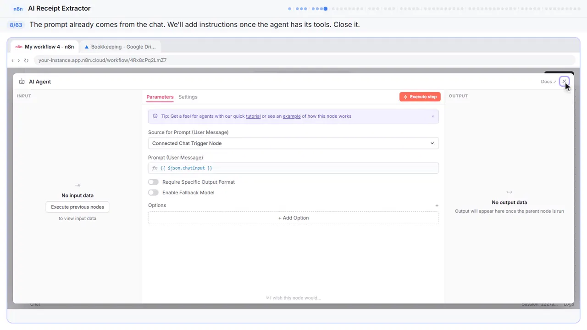
Task: Click the 'I wish this node would...' link
Action: pyautogui.click(x=293, y=298)
